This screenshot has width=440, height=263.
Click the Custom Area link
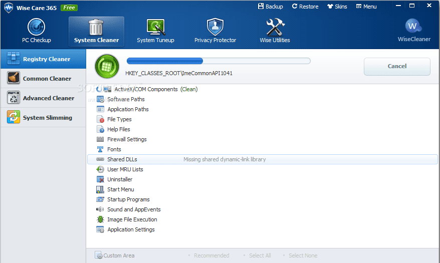119,255
